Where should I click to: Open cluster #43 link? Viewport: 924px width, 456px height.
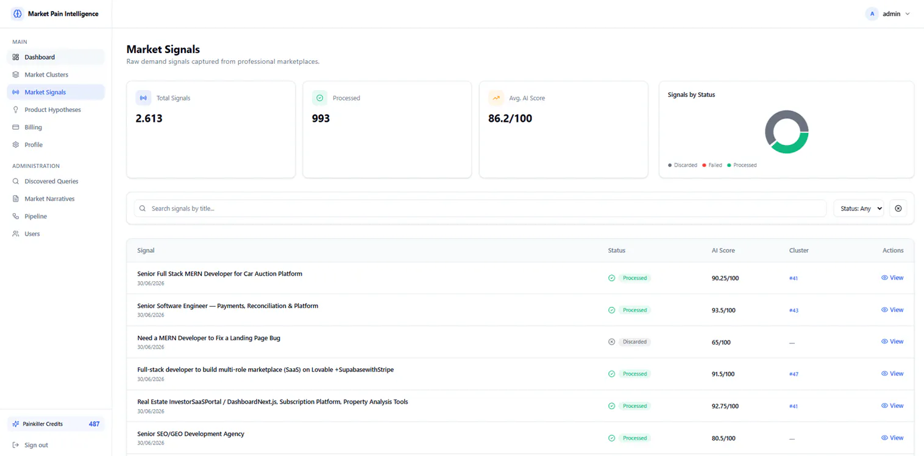[794, 310]
